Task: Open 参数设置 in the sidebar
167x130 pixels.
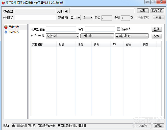Action: [x=14, y=32]
